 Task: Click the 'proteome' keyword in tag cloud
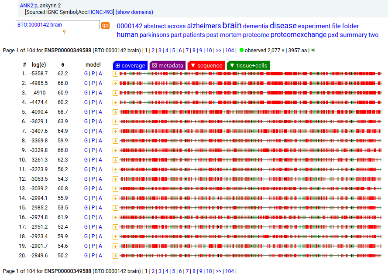[x=256, y=35]
